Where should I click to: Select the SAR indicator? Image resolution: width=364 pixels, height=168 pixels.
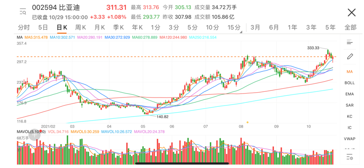350,105
